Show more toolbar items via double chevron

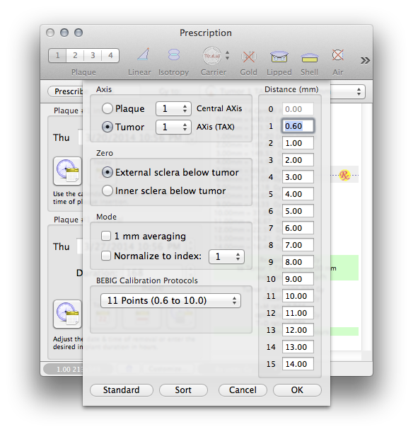pyautogui.click(x=365, y=60)
